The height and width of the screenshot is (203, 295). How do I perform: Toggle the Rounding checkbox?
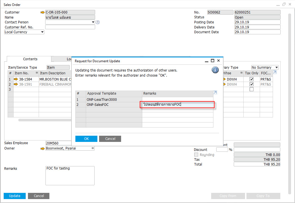coord(196,155)
